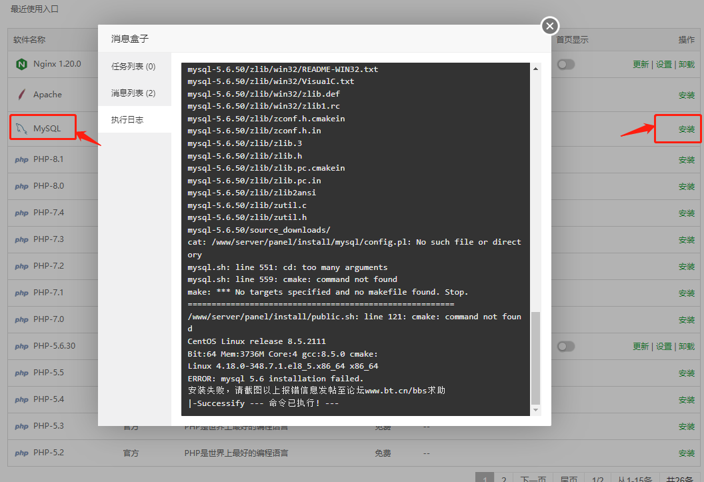Install Apache via its install link
704x482 pixels.
687,95
